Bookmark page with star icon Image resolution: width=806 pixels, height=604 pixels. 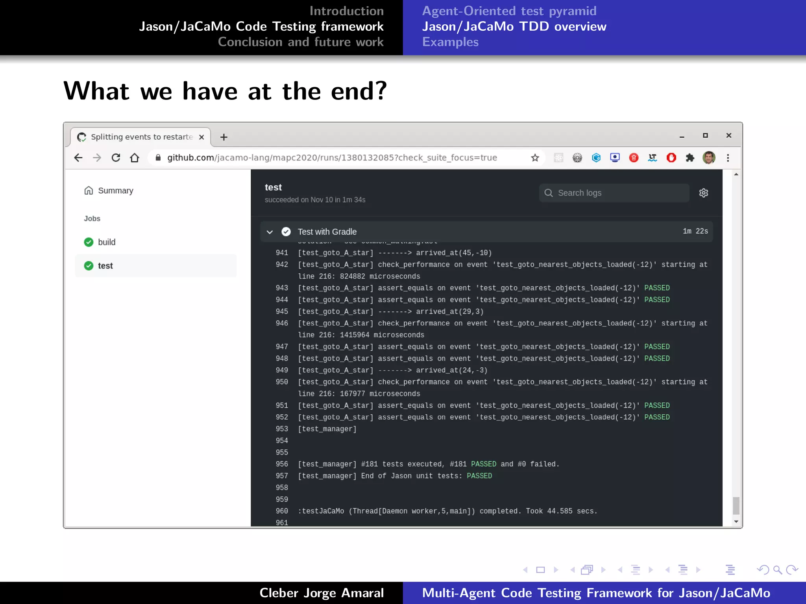pos(535,158)
